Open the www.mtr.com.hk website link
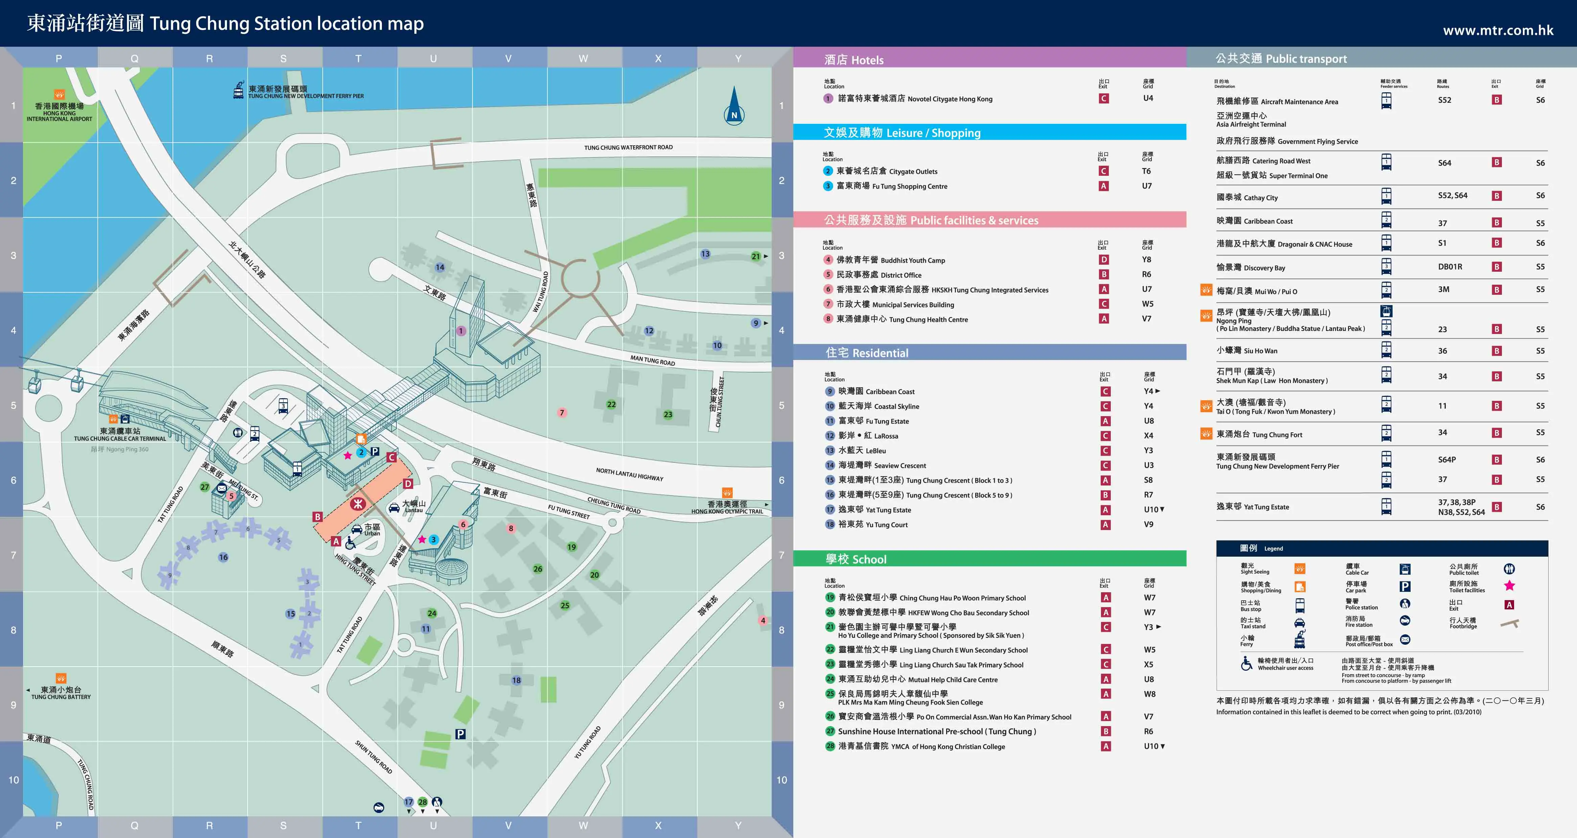 (x=1498, y=30)
